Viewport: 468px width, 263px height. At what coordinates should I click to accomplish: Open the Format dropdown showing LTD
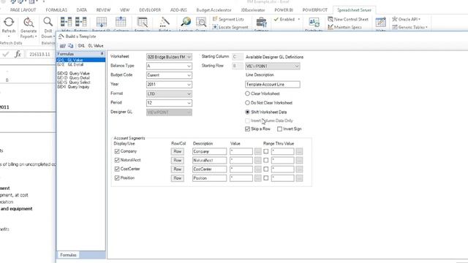169,94
